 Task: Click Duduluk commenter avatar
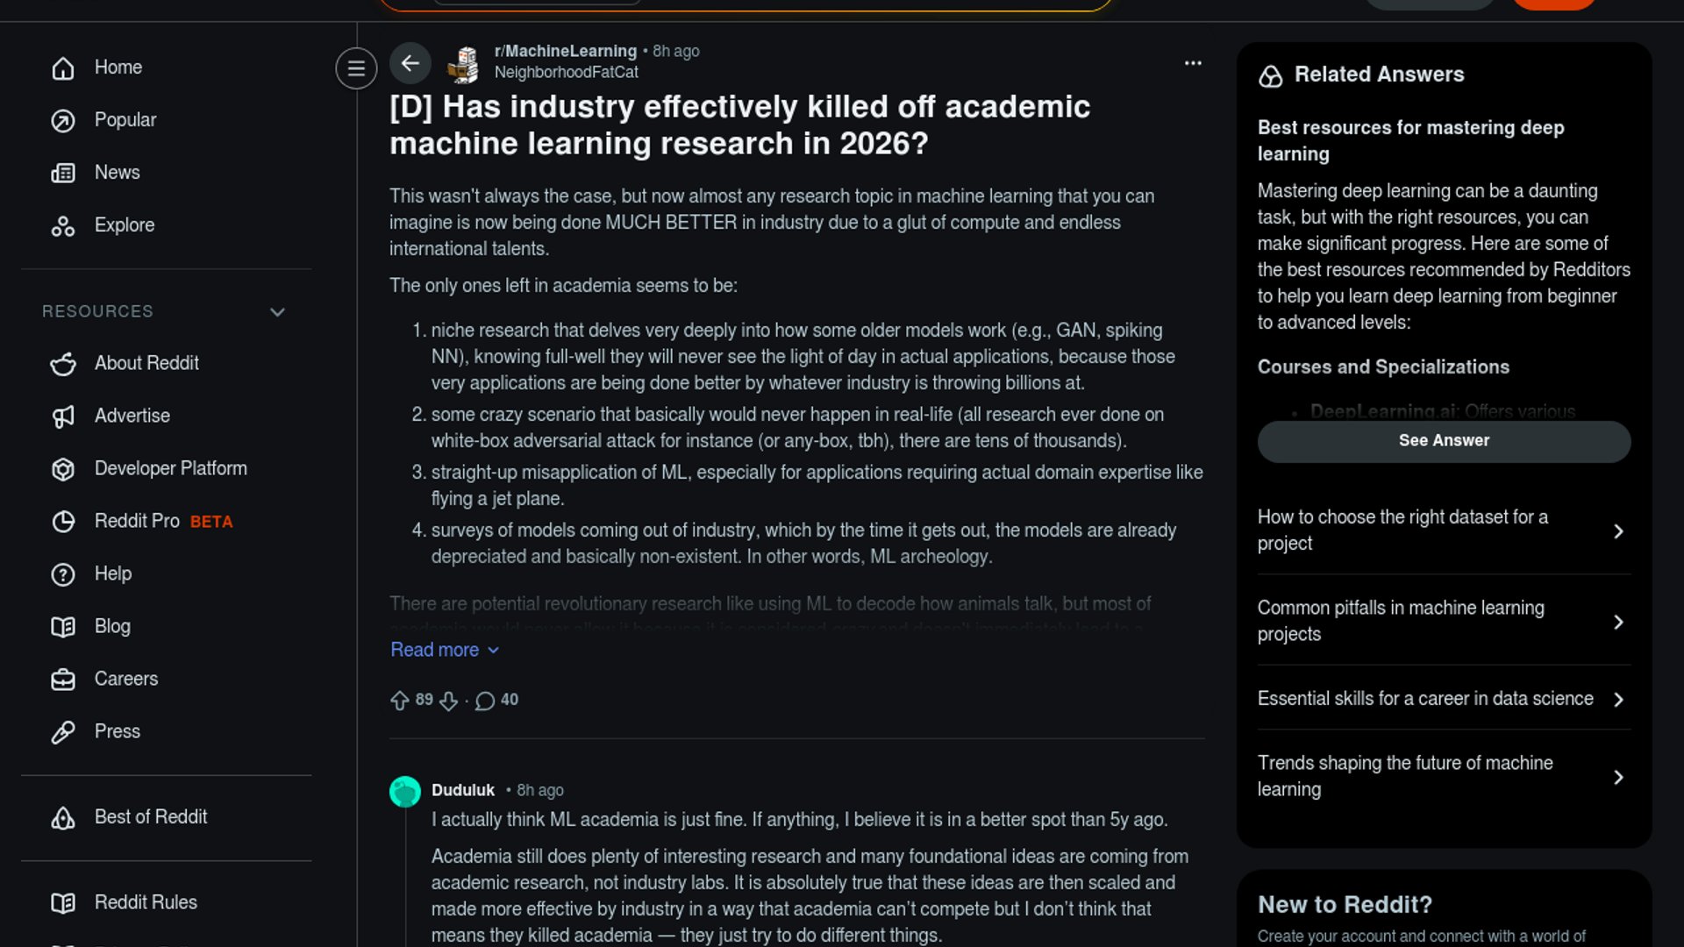pos(405,792)
